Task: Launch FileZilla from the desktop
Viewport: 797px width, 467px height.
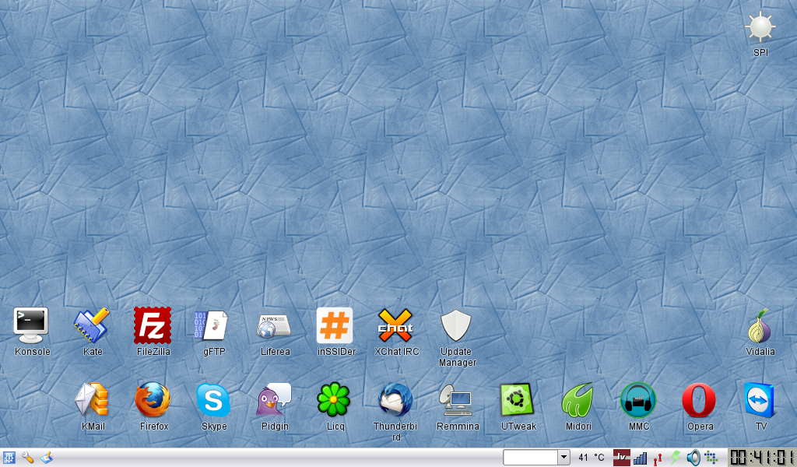Action: (153, 325)
